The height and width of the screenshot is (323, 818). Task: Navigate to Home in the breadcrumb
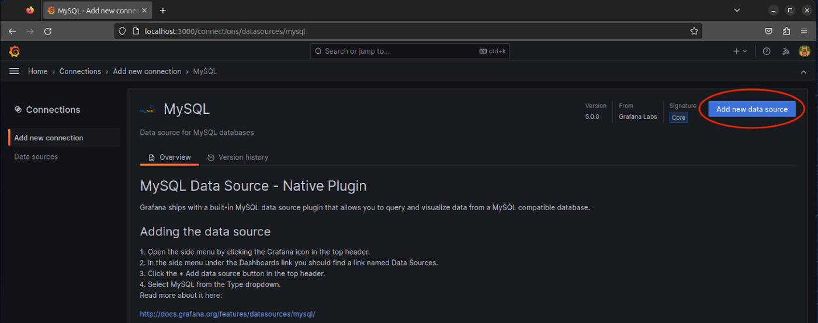[37, 71]
